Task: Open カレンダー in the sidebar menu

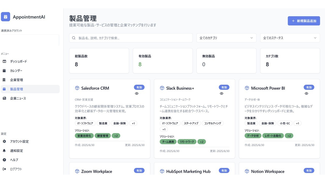Action: pyautogui.click(x=30, y=71)
